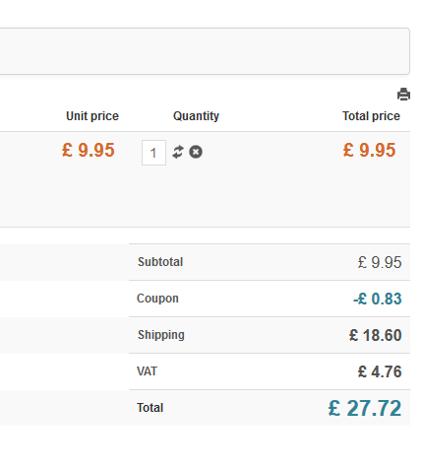Click the printer icon to print cart
This screenshot has width=423, height=469.
pyautogui.click(x=403, y=95)
